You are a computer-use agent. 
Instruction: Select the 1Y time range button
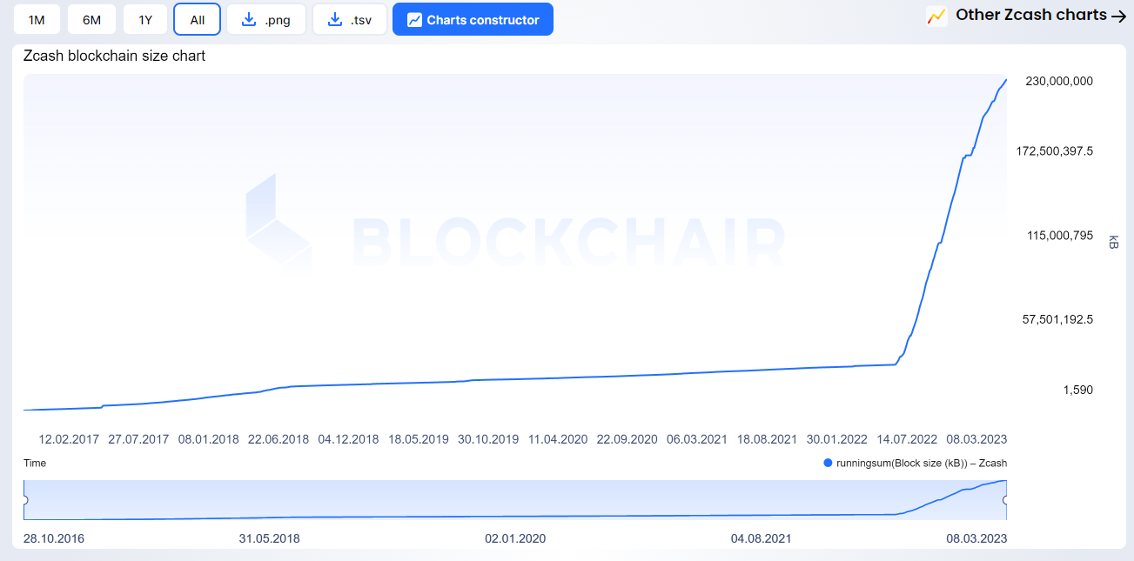[145, 19]
